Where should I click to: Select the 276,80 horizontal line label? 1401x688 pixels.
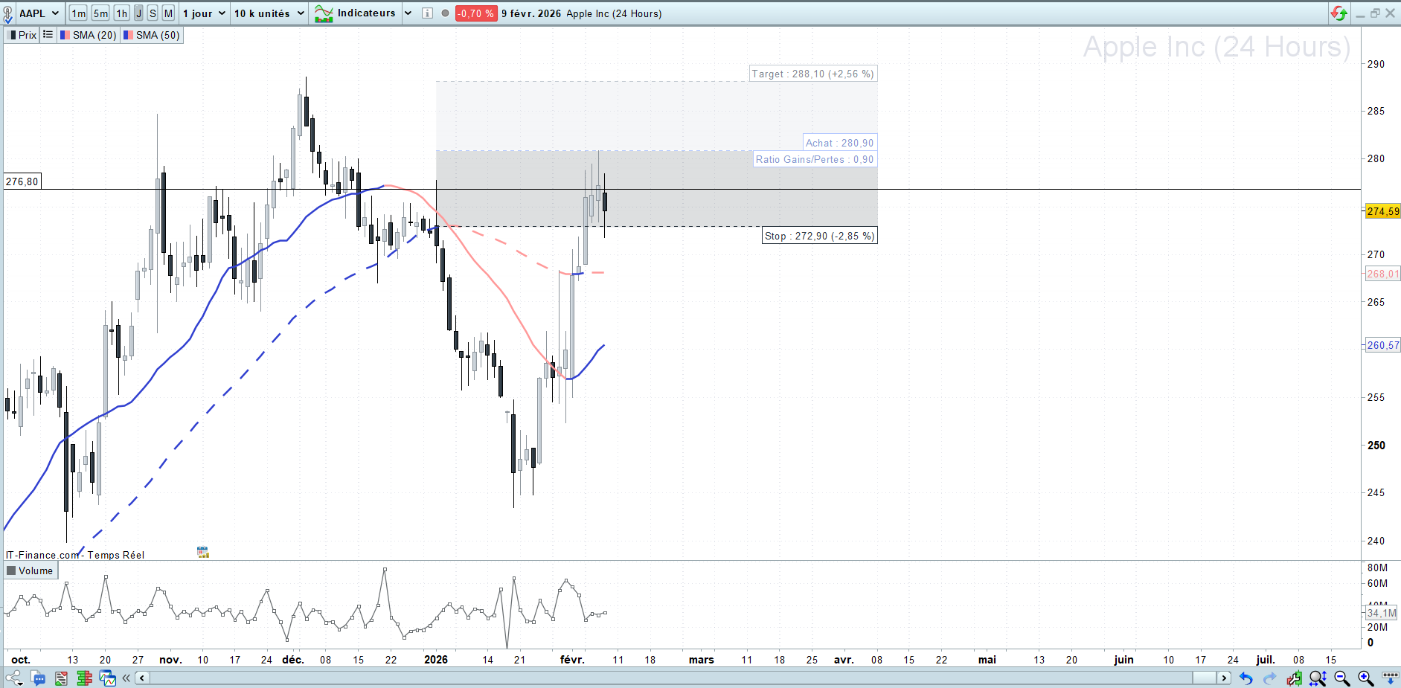pyautogui.click(x=22, y=181)
